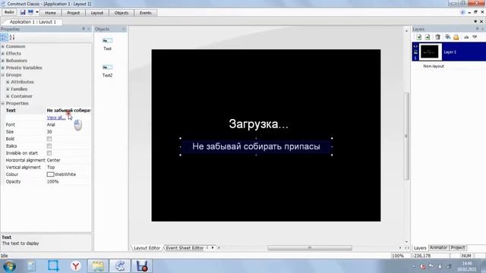The image size is (486, 273).
Task: Click the Save All icon in the quick toolbar
Action: point(30,12)
